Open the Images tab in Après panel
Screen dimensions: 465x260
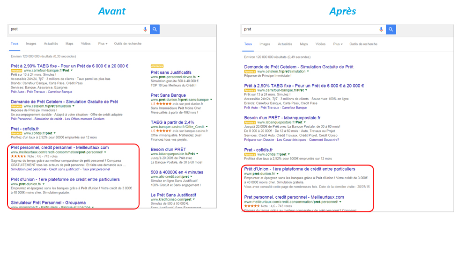tap(265, 44)
